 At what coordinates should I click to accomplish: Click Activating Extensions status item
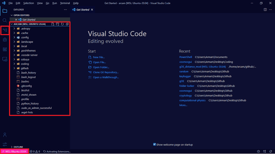57,152
